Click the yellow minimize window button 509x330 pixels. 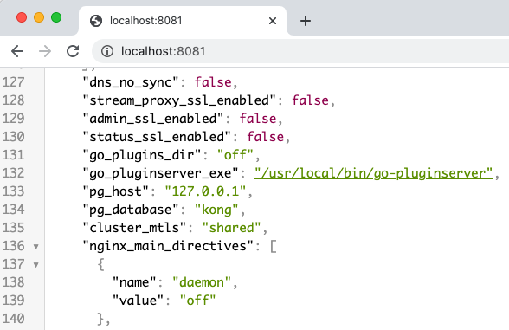tap(39, 17)
